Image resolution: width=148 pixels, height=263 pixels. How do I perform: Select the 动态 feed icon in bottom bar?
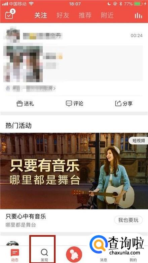15,253
